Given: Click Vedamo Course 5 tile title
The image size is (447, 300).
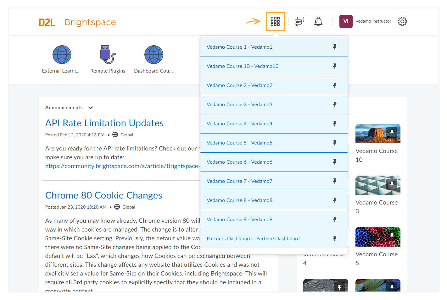Looking at the screenshot, I should pyautogui.click(x=377, y=259).
